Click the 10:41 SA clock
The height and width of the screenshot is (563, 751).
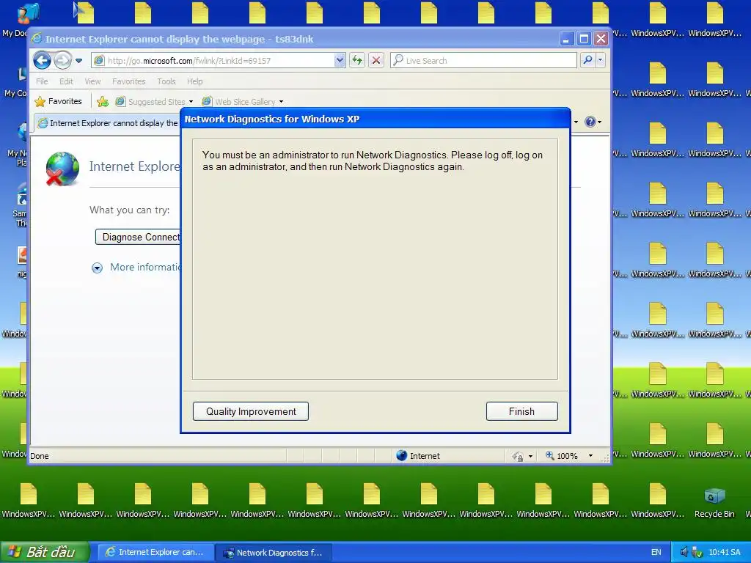point(724,552)
